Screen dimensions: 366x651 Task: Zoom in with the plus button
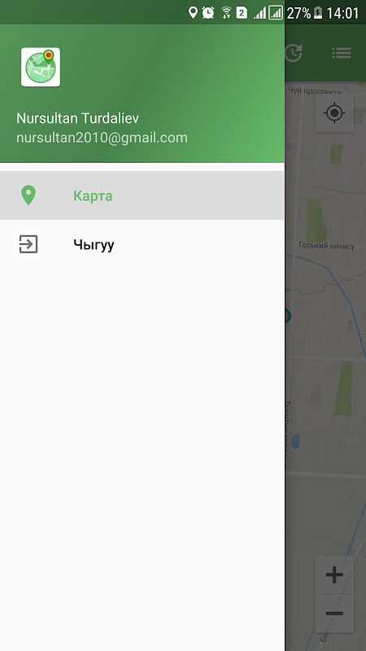click(x=334, y=575)
